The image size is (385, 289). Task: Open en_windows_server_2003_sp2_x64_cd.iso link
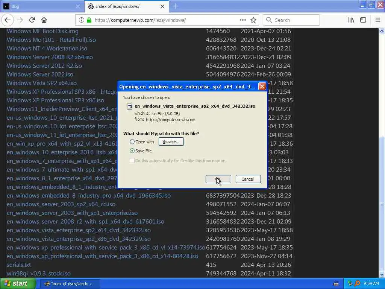(61, 204)
